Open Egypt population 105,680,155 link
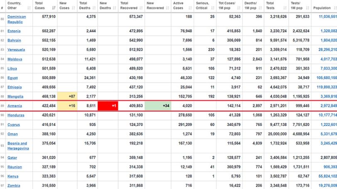 (x=327, y=78)
